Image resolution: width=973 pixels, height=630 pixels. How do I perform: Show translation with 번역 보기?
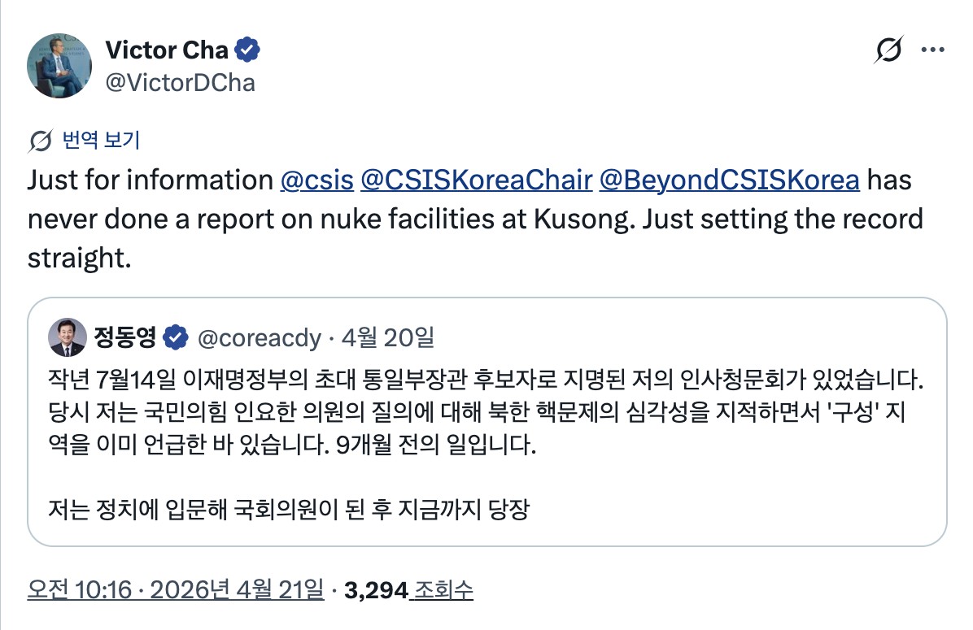pyautogui.click(x=101, y=141)
